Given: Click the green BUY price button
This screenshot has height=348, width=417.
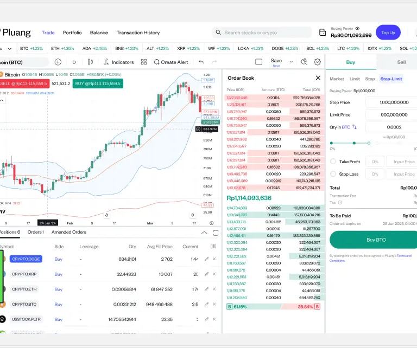Looking at the screenshot, I should pos(98,83).
